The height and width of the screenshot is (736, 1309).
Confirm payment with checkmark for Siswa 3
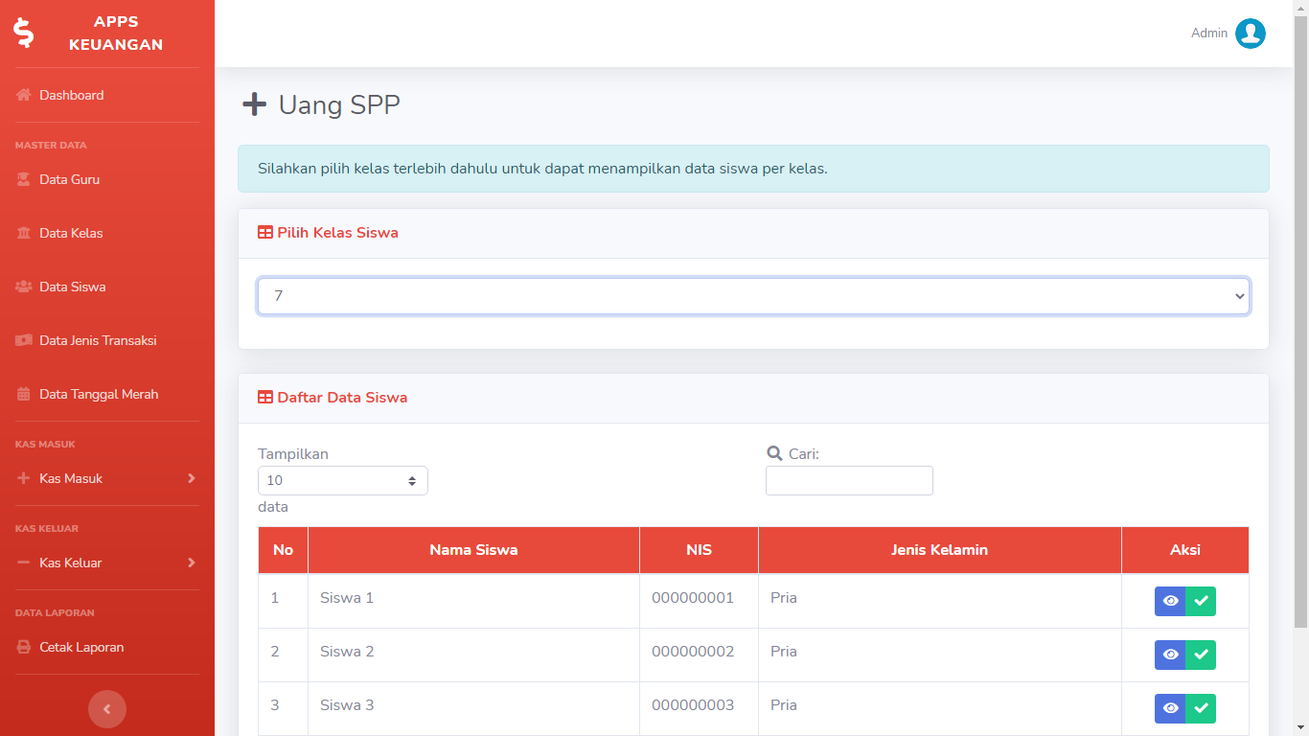coord(1201,708)
